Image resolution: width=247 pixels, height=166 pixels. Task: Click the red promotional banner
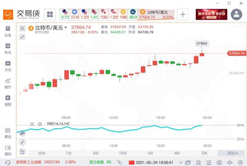tap(211, 15)
